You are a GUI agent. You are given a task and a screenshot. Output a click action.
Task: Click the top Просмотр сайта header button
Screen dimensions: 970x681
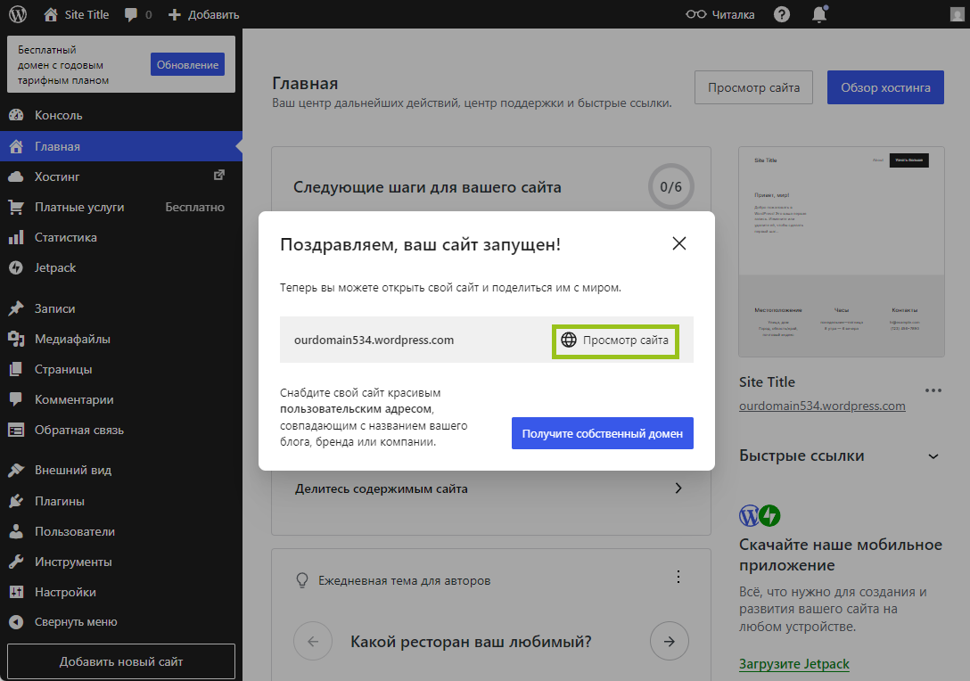pyautogui.click(x=753, y=87)
